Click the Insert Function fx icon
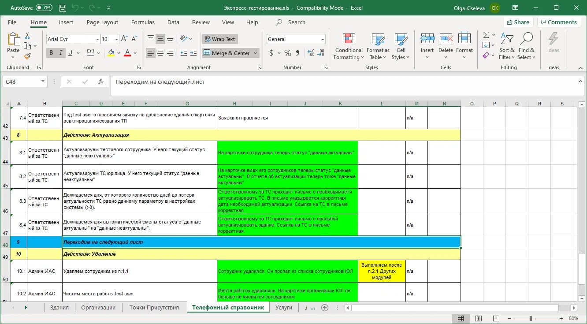The image size is (587, 324). 101,82
